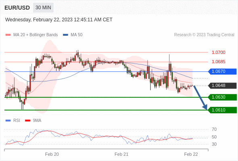Click the RSI legend label
The height and width of the screenshot is (161, 238).
click(x=17, y=121)
